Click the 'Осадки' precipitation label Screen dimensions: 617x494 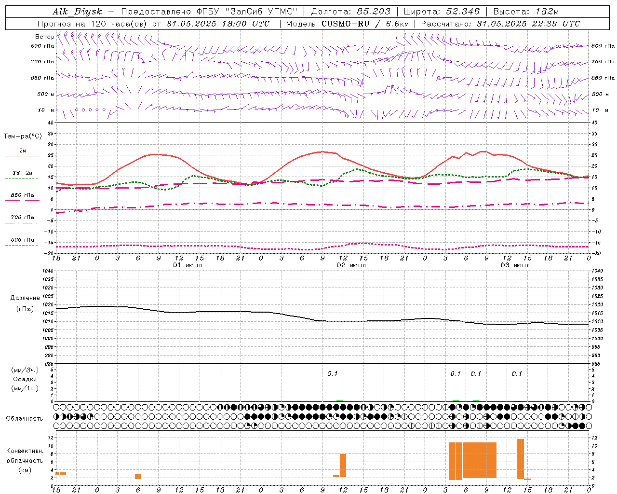coord(25,379)
